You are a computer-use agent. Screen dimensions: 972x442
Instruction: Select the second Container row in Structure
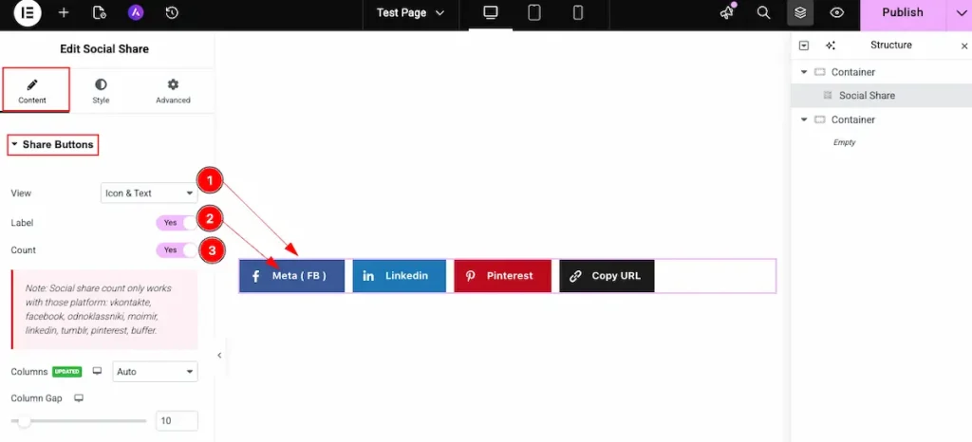tap(882, 120)
